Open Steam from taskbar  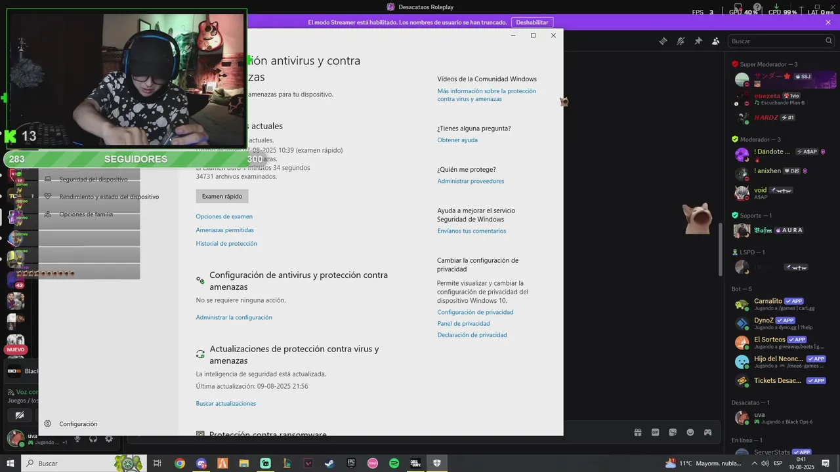pyautogui.click(x=329, y=463)
